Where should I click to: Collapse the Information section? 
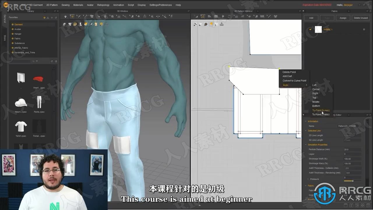(x=306, y=121)
